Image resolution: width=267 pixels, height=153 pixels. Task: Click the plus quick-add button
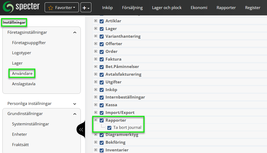86,8
